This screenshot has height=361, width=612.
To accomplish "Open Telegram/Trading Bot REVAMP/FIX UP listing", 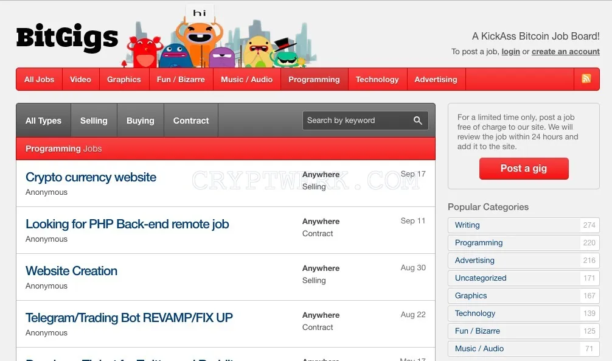I will pyautogui.click(x=129, y=318).
